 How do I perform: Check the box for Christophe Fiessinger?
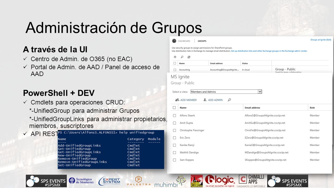(174, 130)
